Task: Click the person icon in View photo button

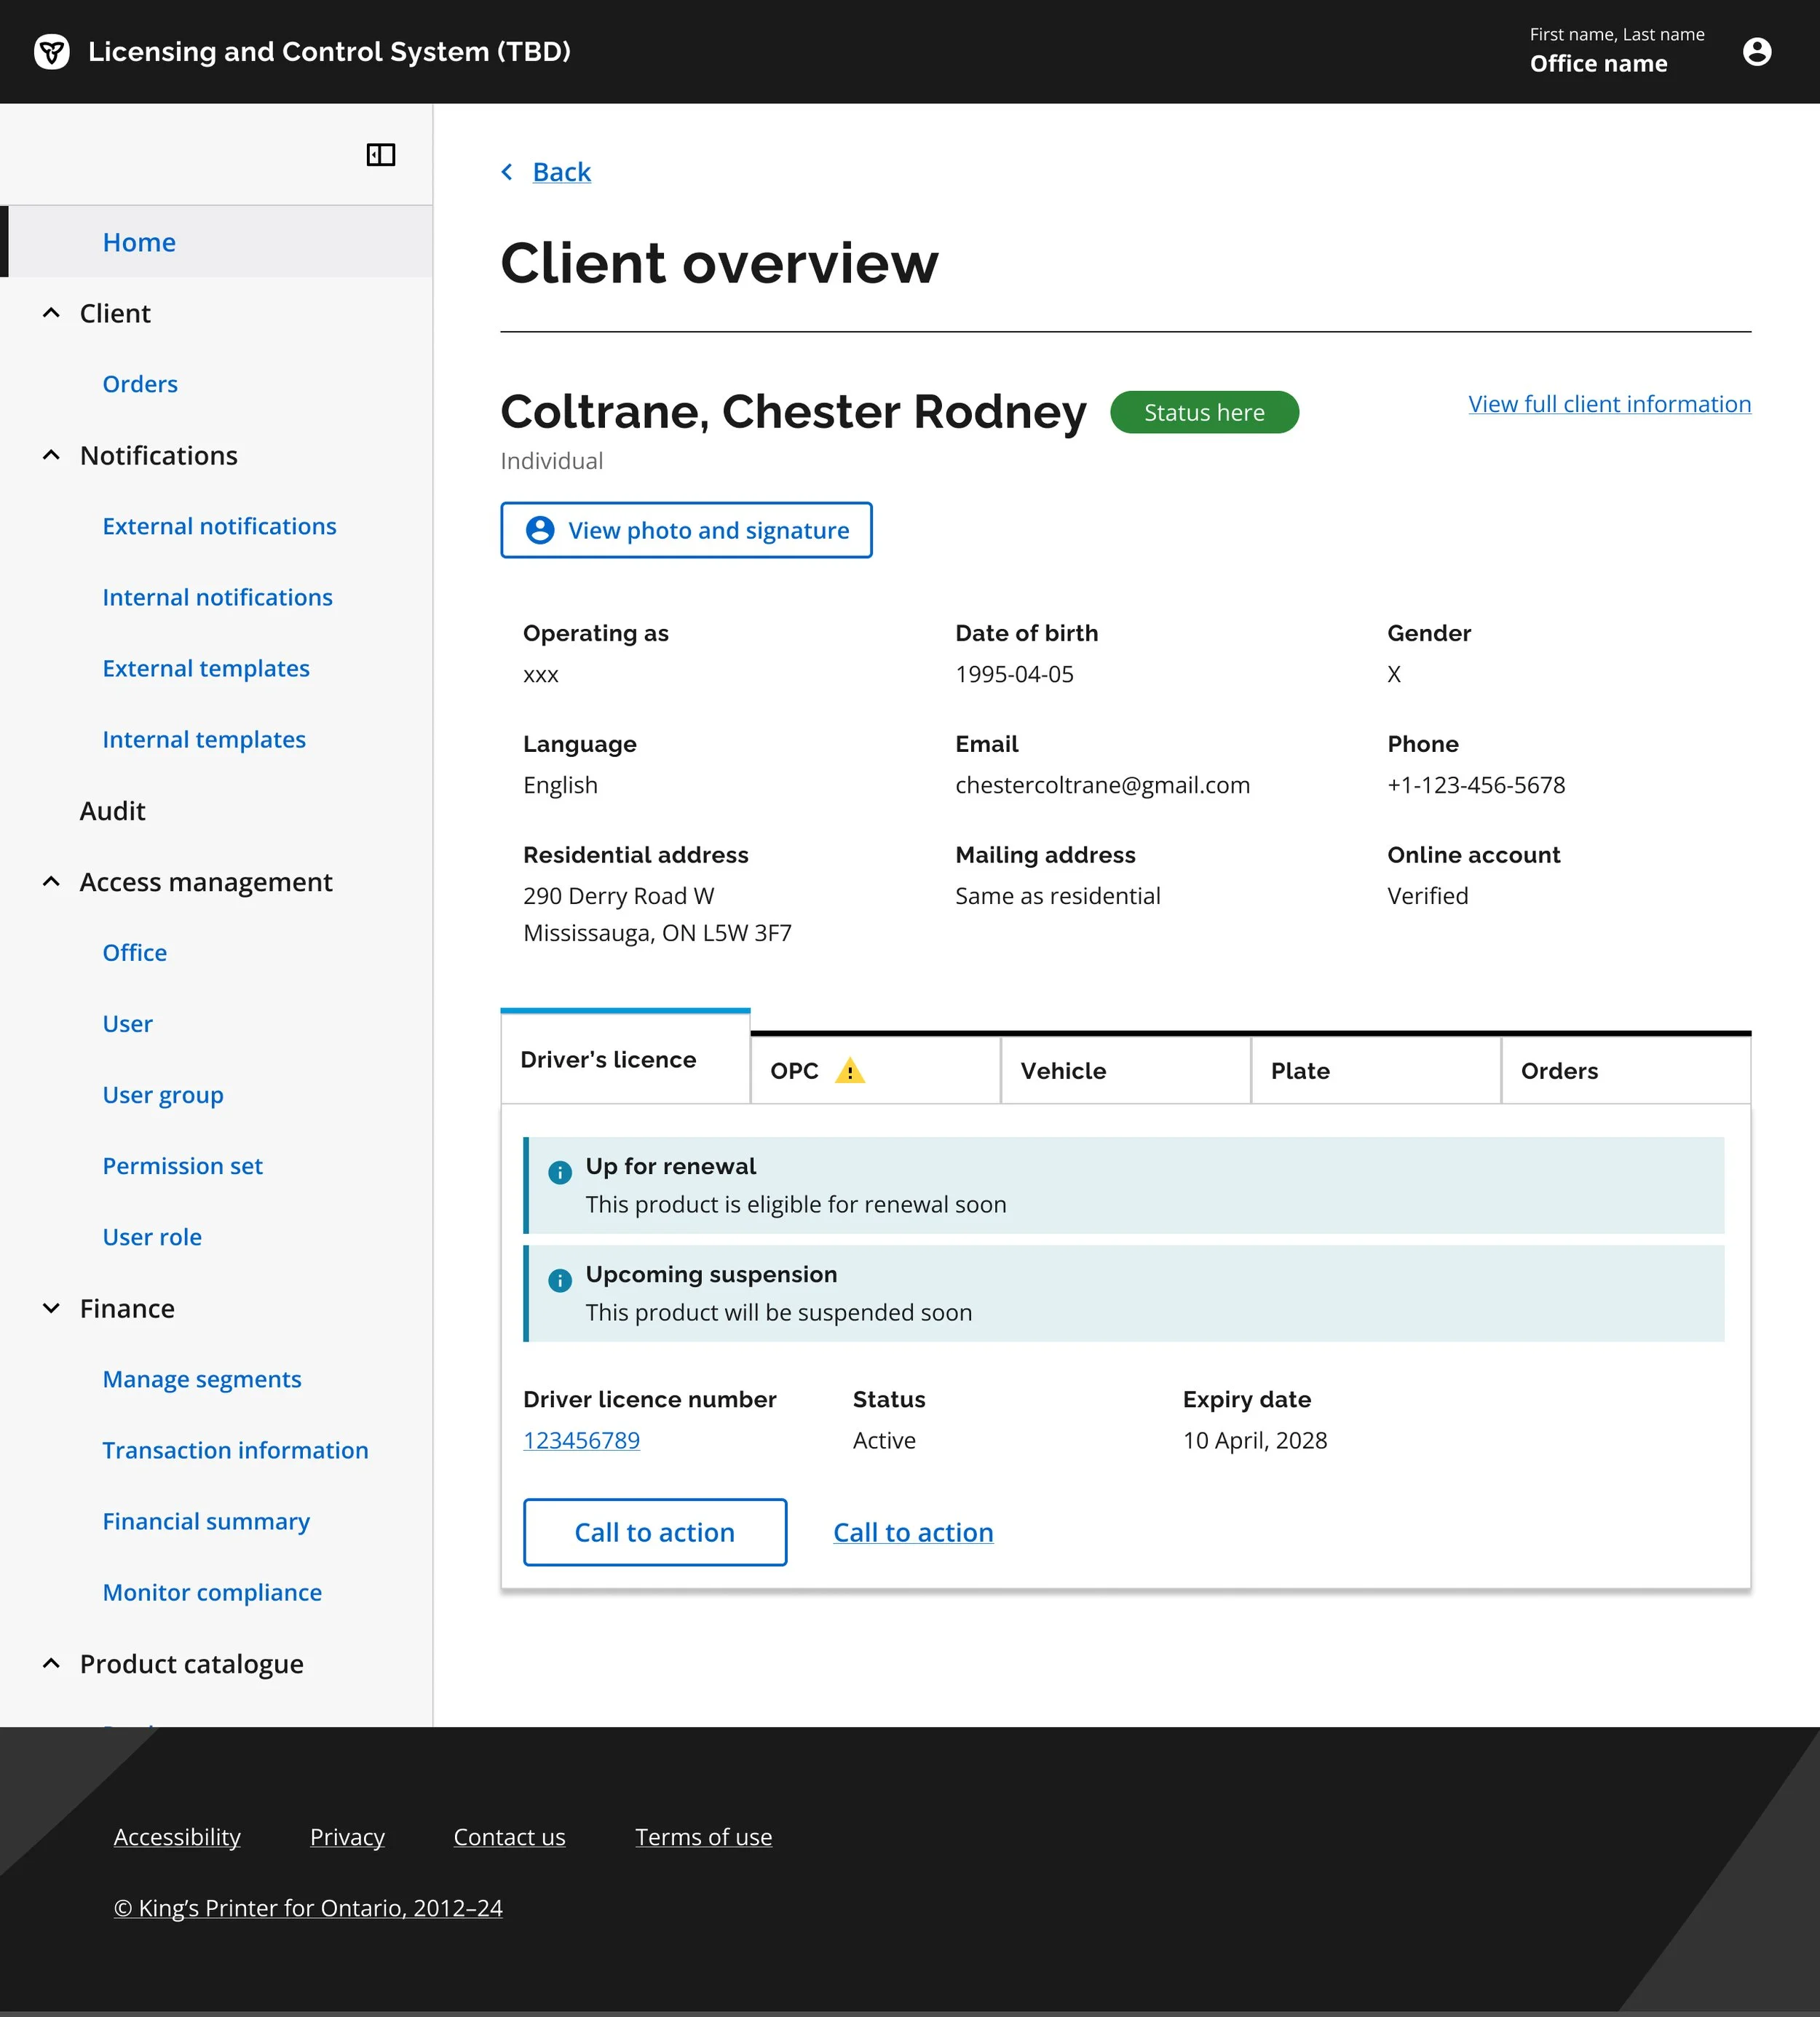Action: point(540,530)
